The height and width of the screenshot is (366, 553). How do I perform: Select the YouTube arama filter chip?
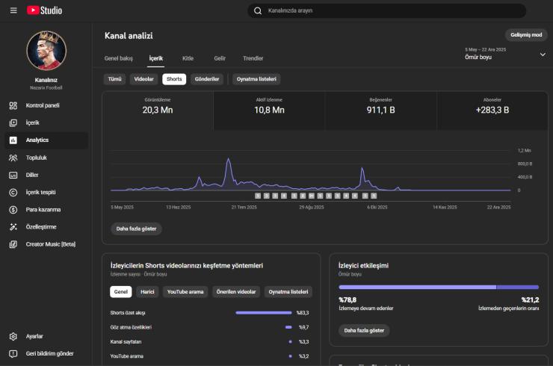[x=185, y=292]
